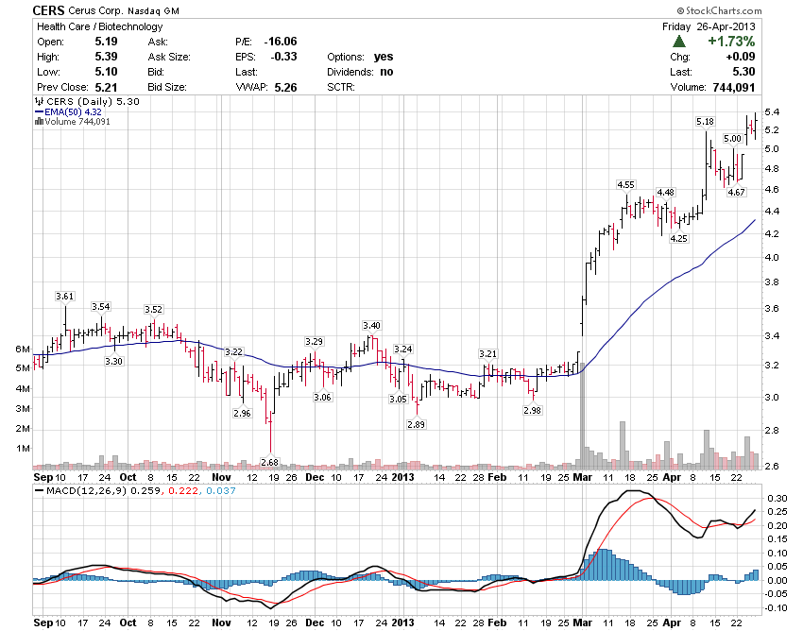The image size is (803, 631).
Task: Click the 2.68 lowest price label
Action: (x=270, y=462)
